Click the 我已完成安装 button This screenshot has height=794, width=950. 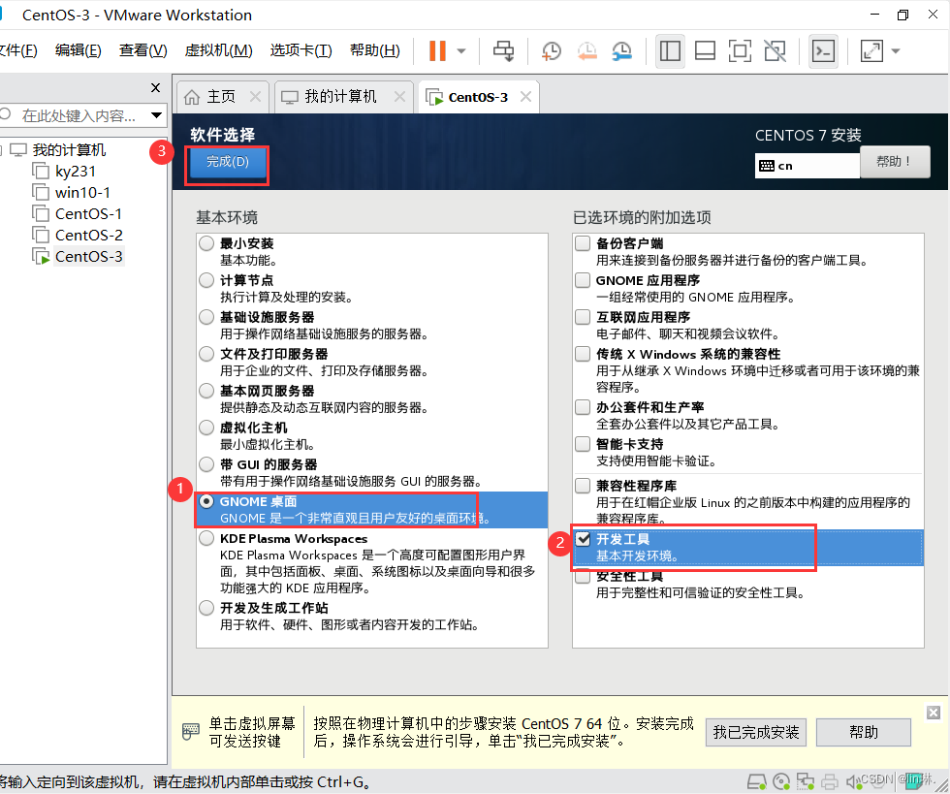755,732
